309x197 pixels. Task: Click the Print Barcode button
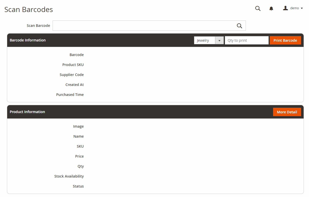pyautogui.click(x=285, y=40)
